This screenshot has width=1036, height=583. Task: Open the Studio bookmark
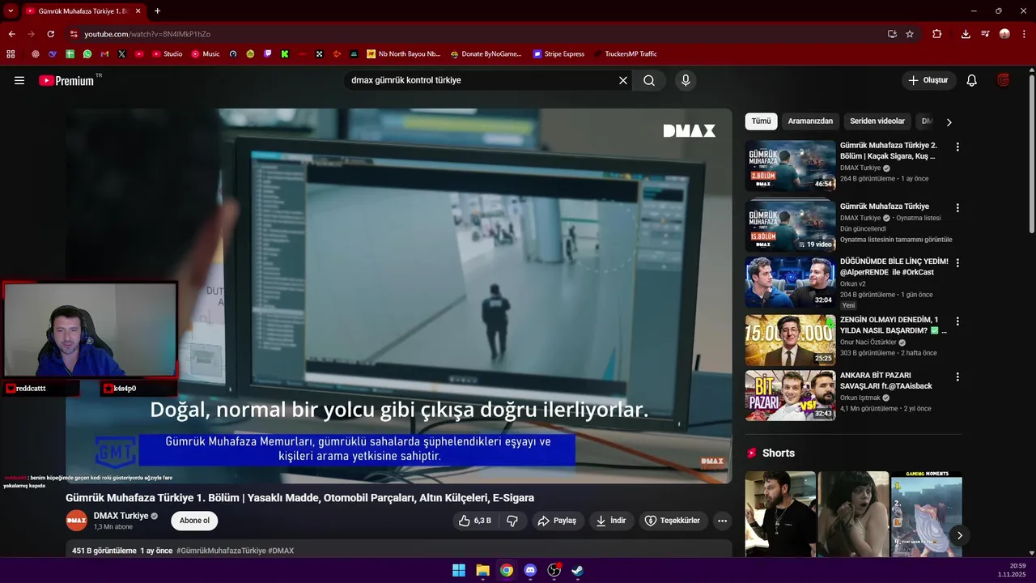click(x=168, y=54)
